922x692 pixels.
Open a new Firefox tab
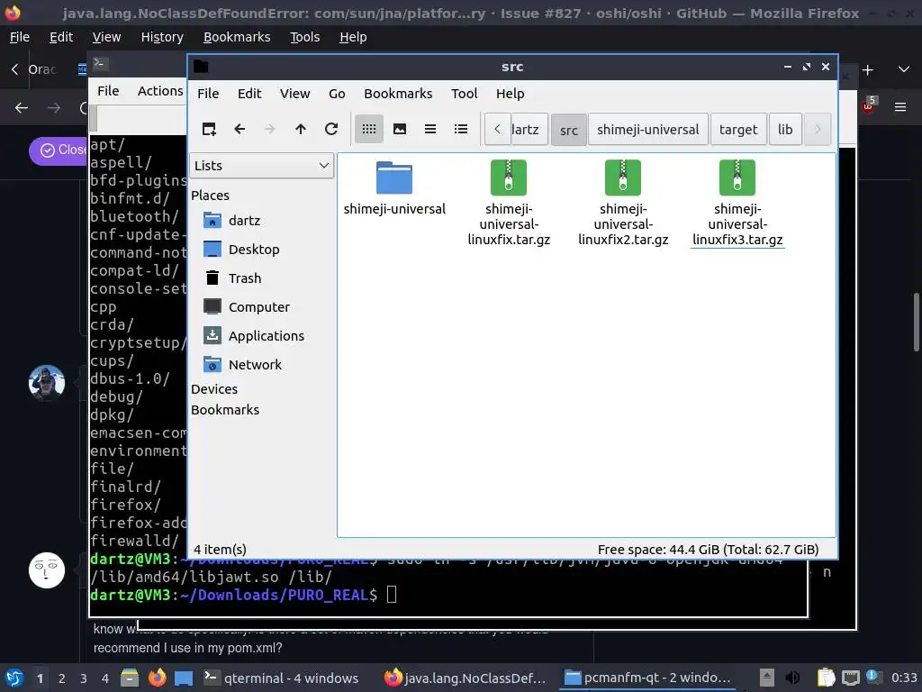(867, 70)
